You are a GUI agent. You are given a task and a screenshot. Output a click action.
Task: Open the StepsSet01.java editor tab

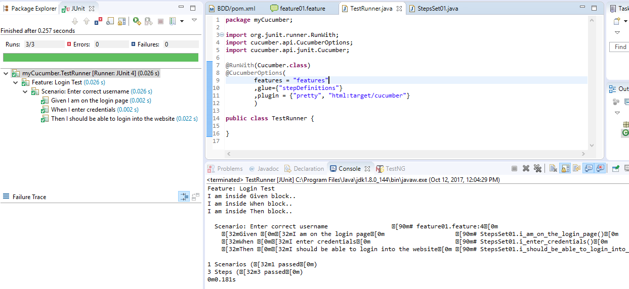pyautogui.click(x=434, y=8)
